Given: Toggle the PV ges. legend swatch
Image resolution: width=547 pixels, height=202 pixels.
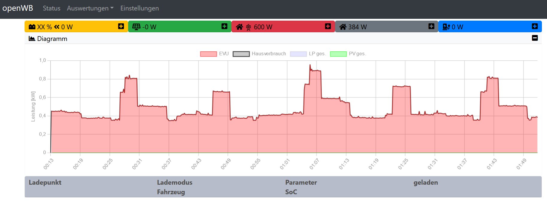Looking at the screenshot, I should (338, 54).
